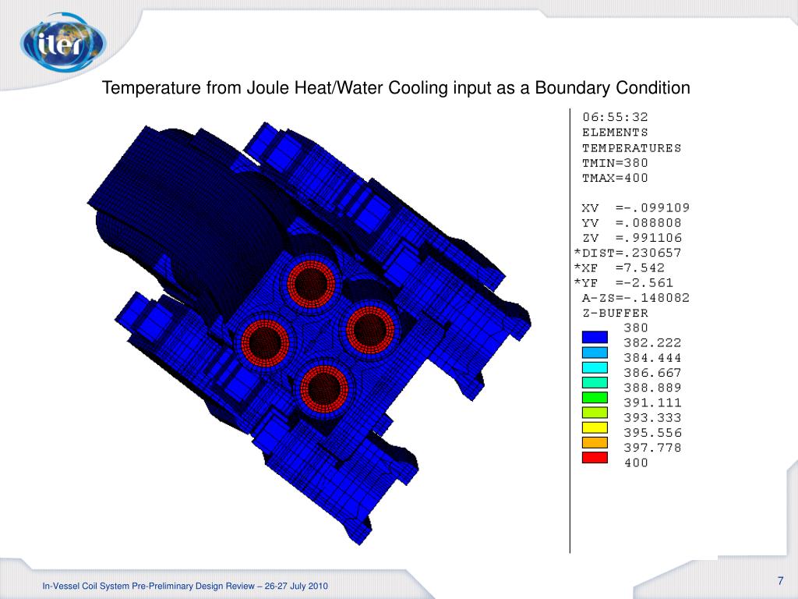Click the XV =-.099109 value

click(636, 207)
